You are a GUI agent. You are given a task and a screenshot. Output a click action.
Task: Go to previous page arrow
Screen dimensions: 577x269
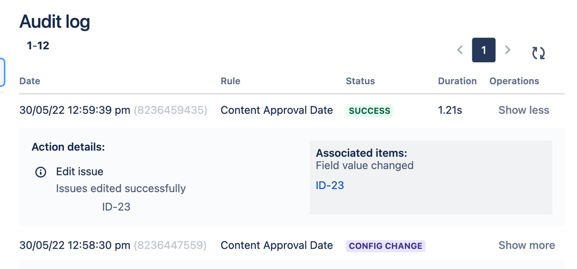[x=460, y=50]
